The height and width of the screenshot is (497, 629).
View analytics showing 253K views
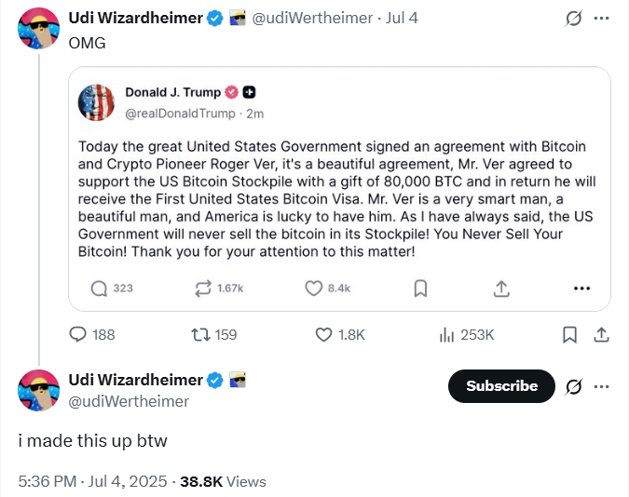[x=445, y=334]
